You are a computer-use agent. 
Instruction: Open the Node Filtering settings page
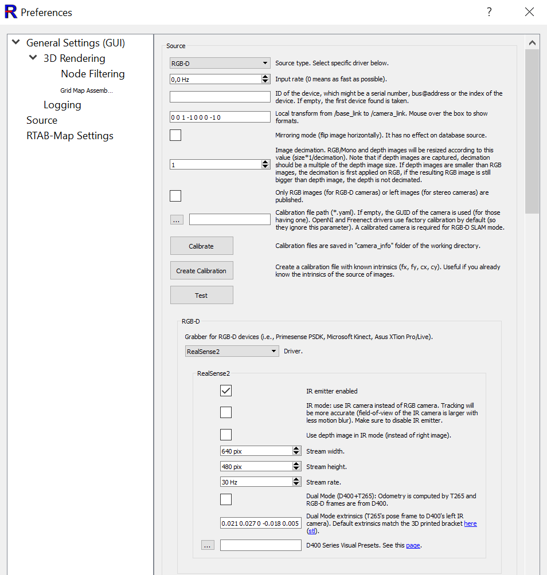(x=93, y=74)
